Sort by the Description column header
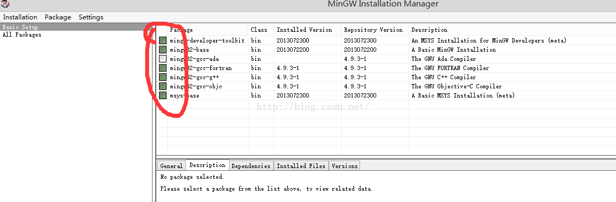This screenshot has width=616, height=202. (x=513, y=30)
